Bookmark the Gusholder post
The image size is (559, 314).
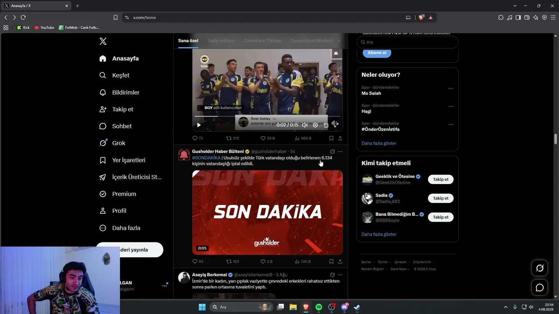(x=331, y=262)
